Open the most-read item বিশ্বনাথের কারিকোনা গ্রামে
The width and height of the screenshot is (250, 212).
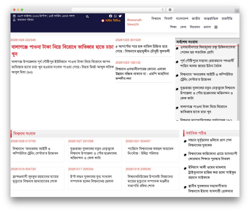(x=212, y=156)
